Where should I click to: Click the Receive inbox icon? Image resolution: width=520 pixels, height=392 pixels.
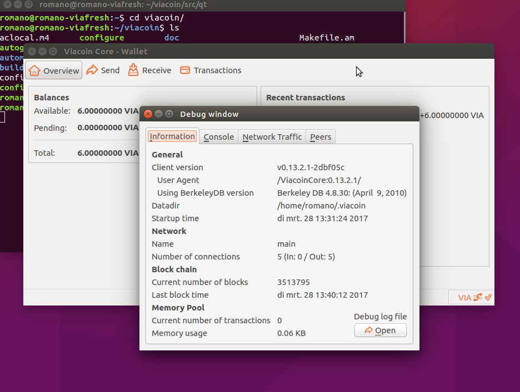pyautogui.click(x=133, y=70)
